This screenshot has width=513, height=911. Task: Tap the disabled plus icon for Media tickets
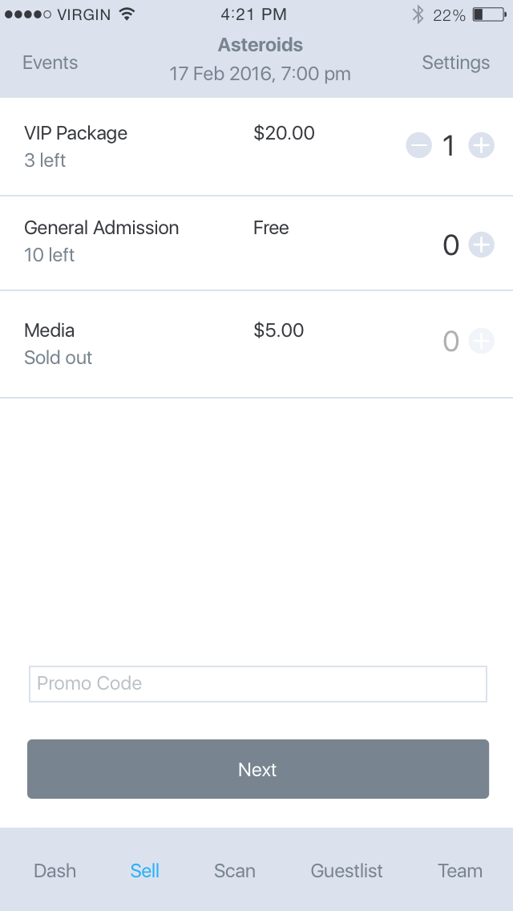(x=482, y=341)
